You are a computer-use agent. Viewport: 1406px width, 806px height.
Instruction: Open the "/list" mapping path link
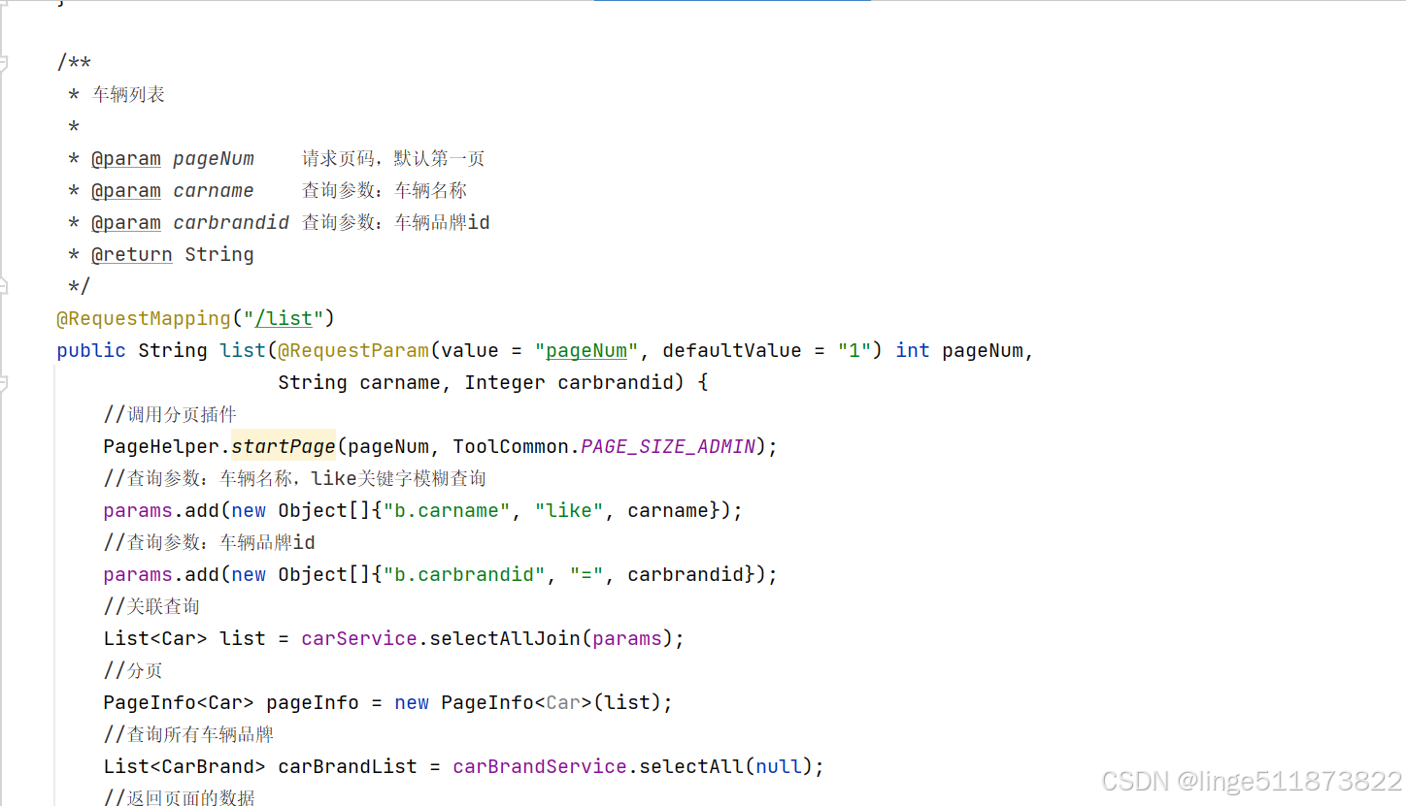coord(284,318)
